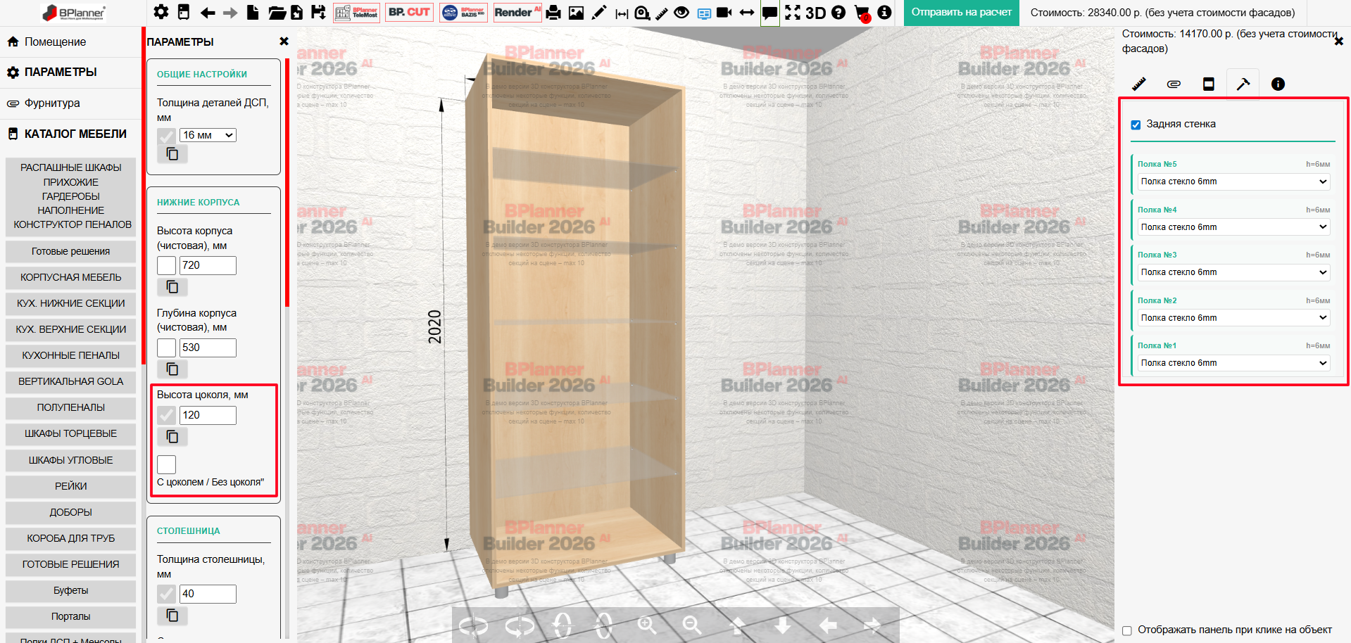
Task: Copy the Толщина деталей ДСП value with copy icon
Action: tap(172, 154)
